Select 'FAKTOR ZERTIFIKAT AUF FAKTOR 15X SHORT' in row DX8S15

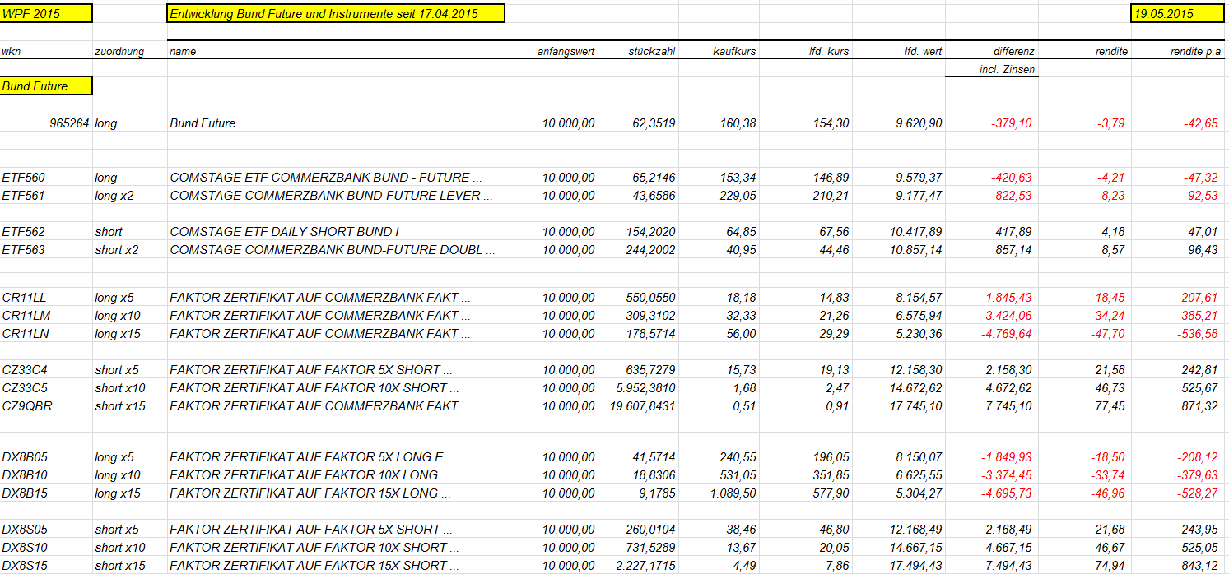(315, 566)
